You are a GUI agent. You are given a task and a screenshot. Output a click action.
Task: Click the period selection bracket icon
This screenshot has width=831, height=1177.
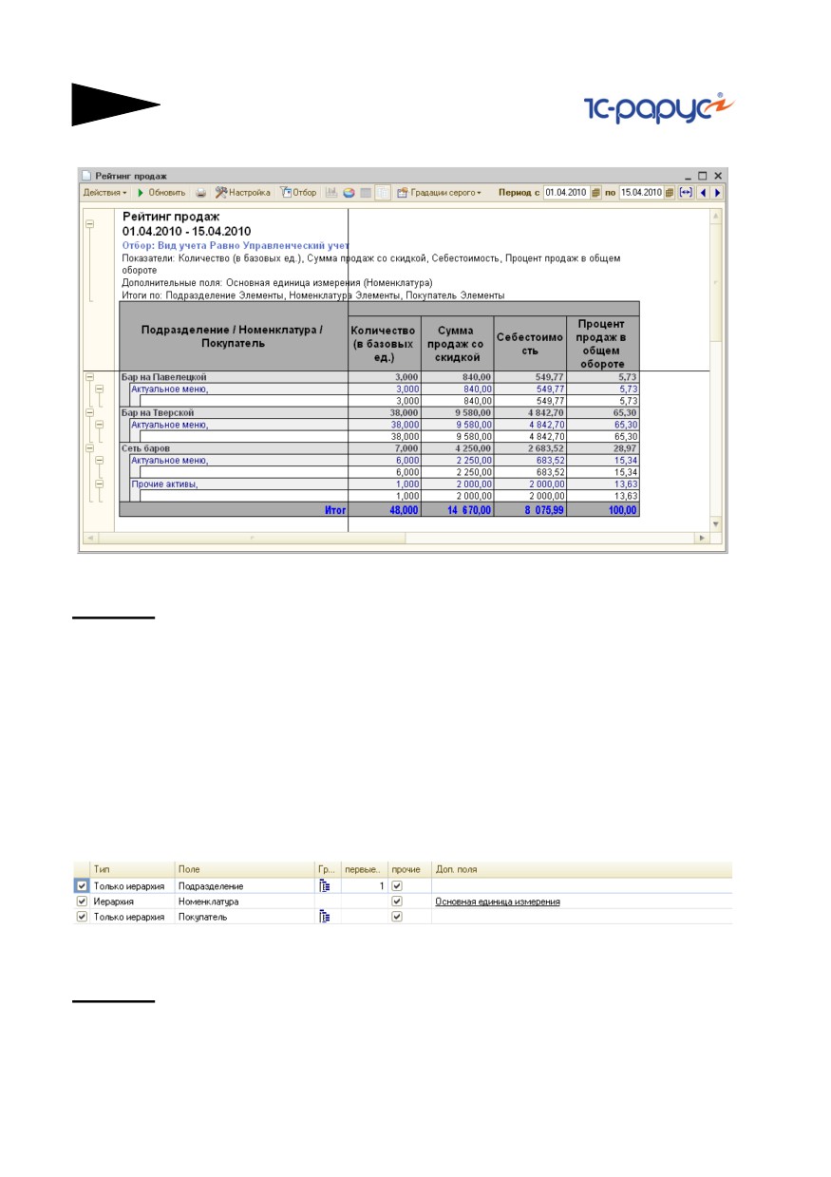(x=685, y=192)
